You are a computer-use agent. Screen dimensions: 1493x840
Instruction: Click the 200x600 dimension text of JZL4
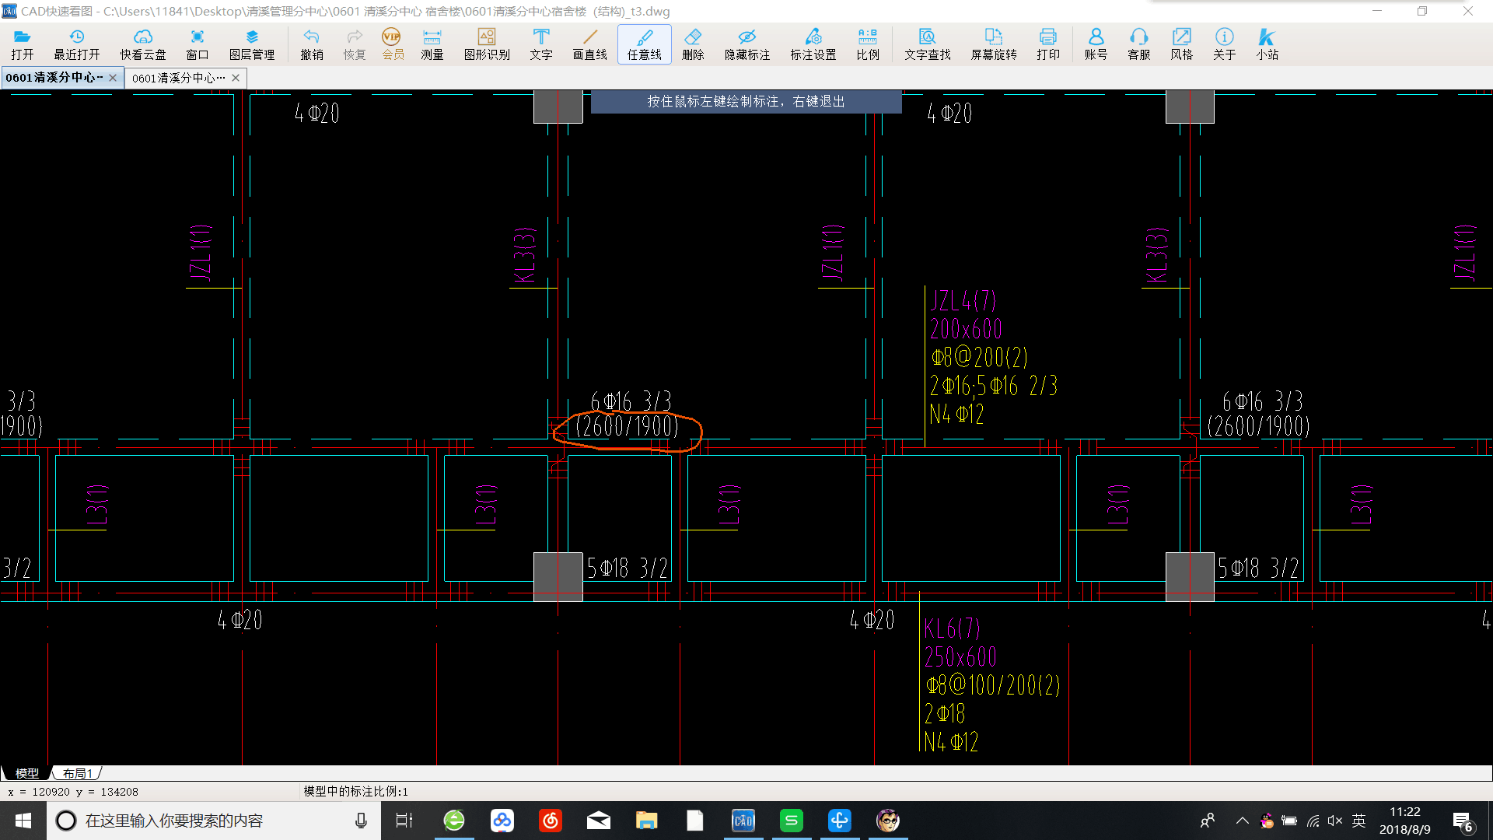[x=967, y=329]
